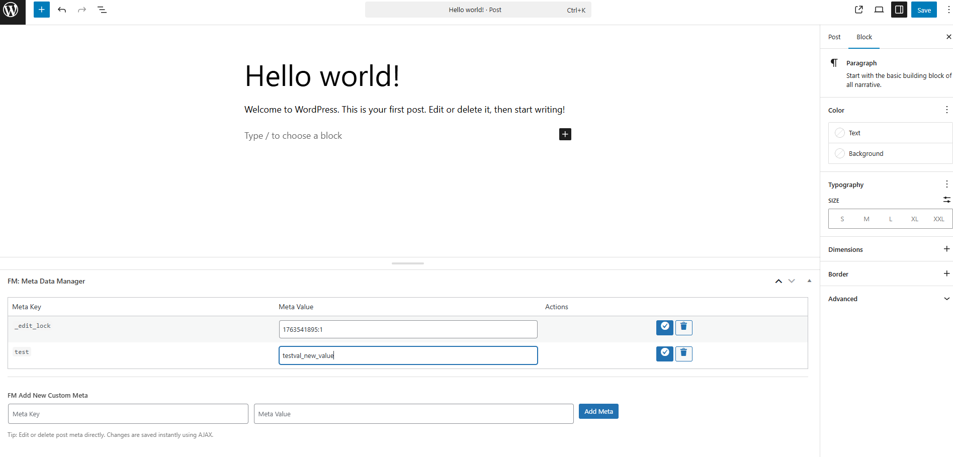
Task: Open the block inserter with the plus icon
Action: pyautogui.click(x=41, y=10)
